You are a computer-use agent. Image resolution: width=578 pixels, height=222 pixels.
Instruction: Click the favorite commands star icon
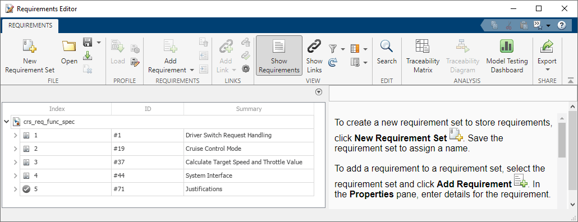pos(538,25)
